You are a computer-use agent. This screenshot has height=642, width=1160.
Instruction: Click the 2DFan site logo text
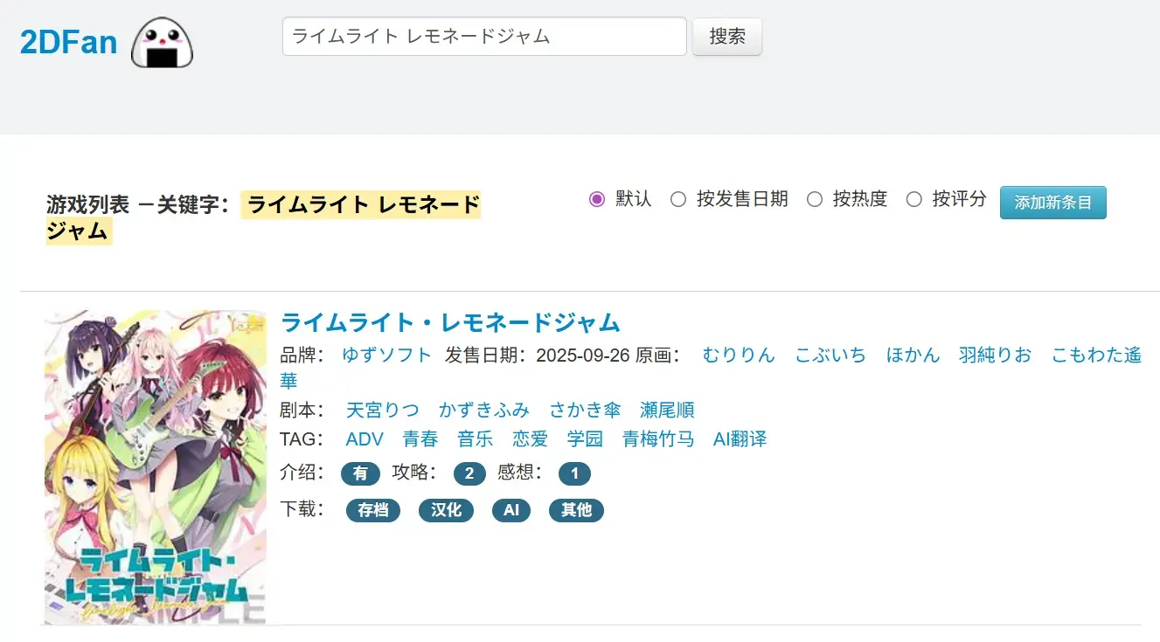pos(68,41)
